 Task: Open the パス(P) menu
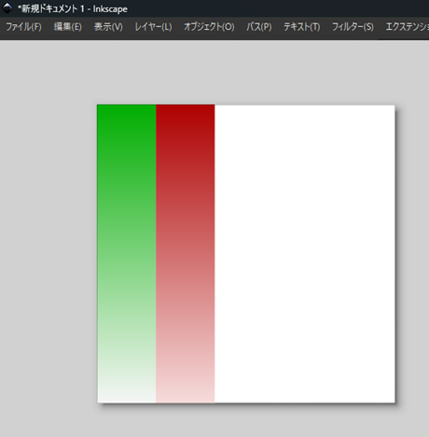259,27
